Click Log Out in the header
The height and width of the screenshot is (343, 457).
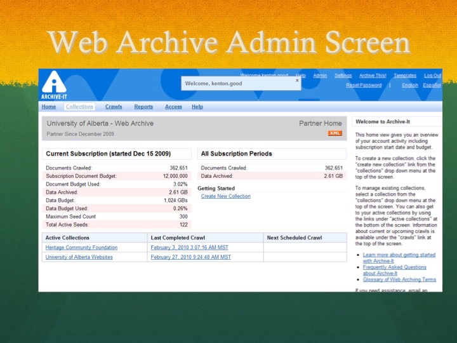pyautogui.click(x=432, y=76)
